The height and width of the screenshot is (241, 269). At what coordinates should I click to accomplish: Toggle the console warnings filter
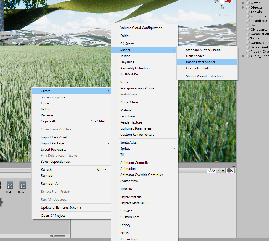coord(221,170)
